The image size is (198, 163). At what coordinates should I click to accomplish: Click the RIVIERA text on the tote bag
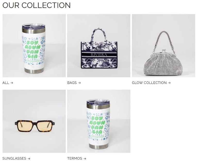(99, 55)
